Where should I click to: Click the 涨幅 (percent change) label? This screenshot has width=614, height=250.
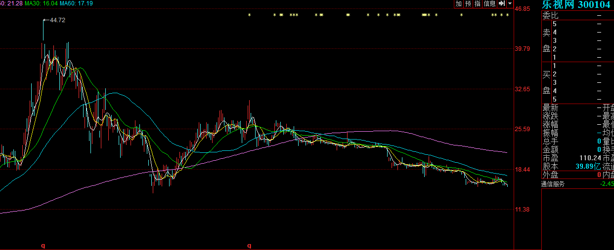point(550,125)
